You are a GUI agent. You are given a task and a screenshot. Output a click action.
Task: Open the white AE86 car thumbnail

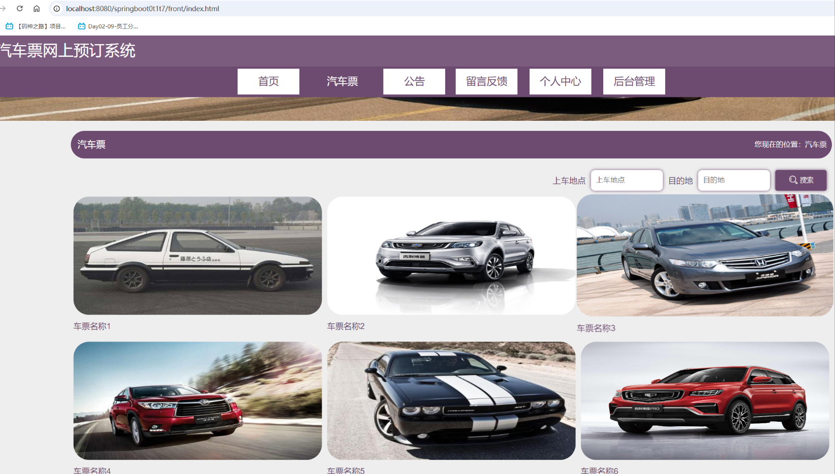198,256
